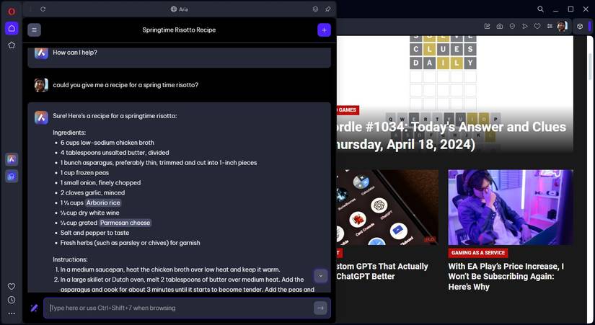Open the Aria AI sidebar icon

pos(12,159)
